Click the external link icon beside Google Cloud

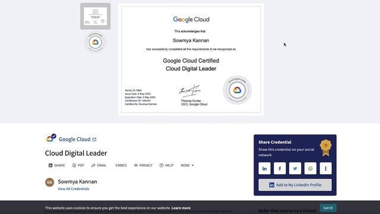[x=94, y=139]
